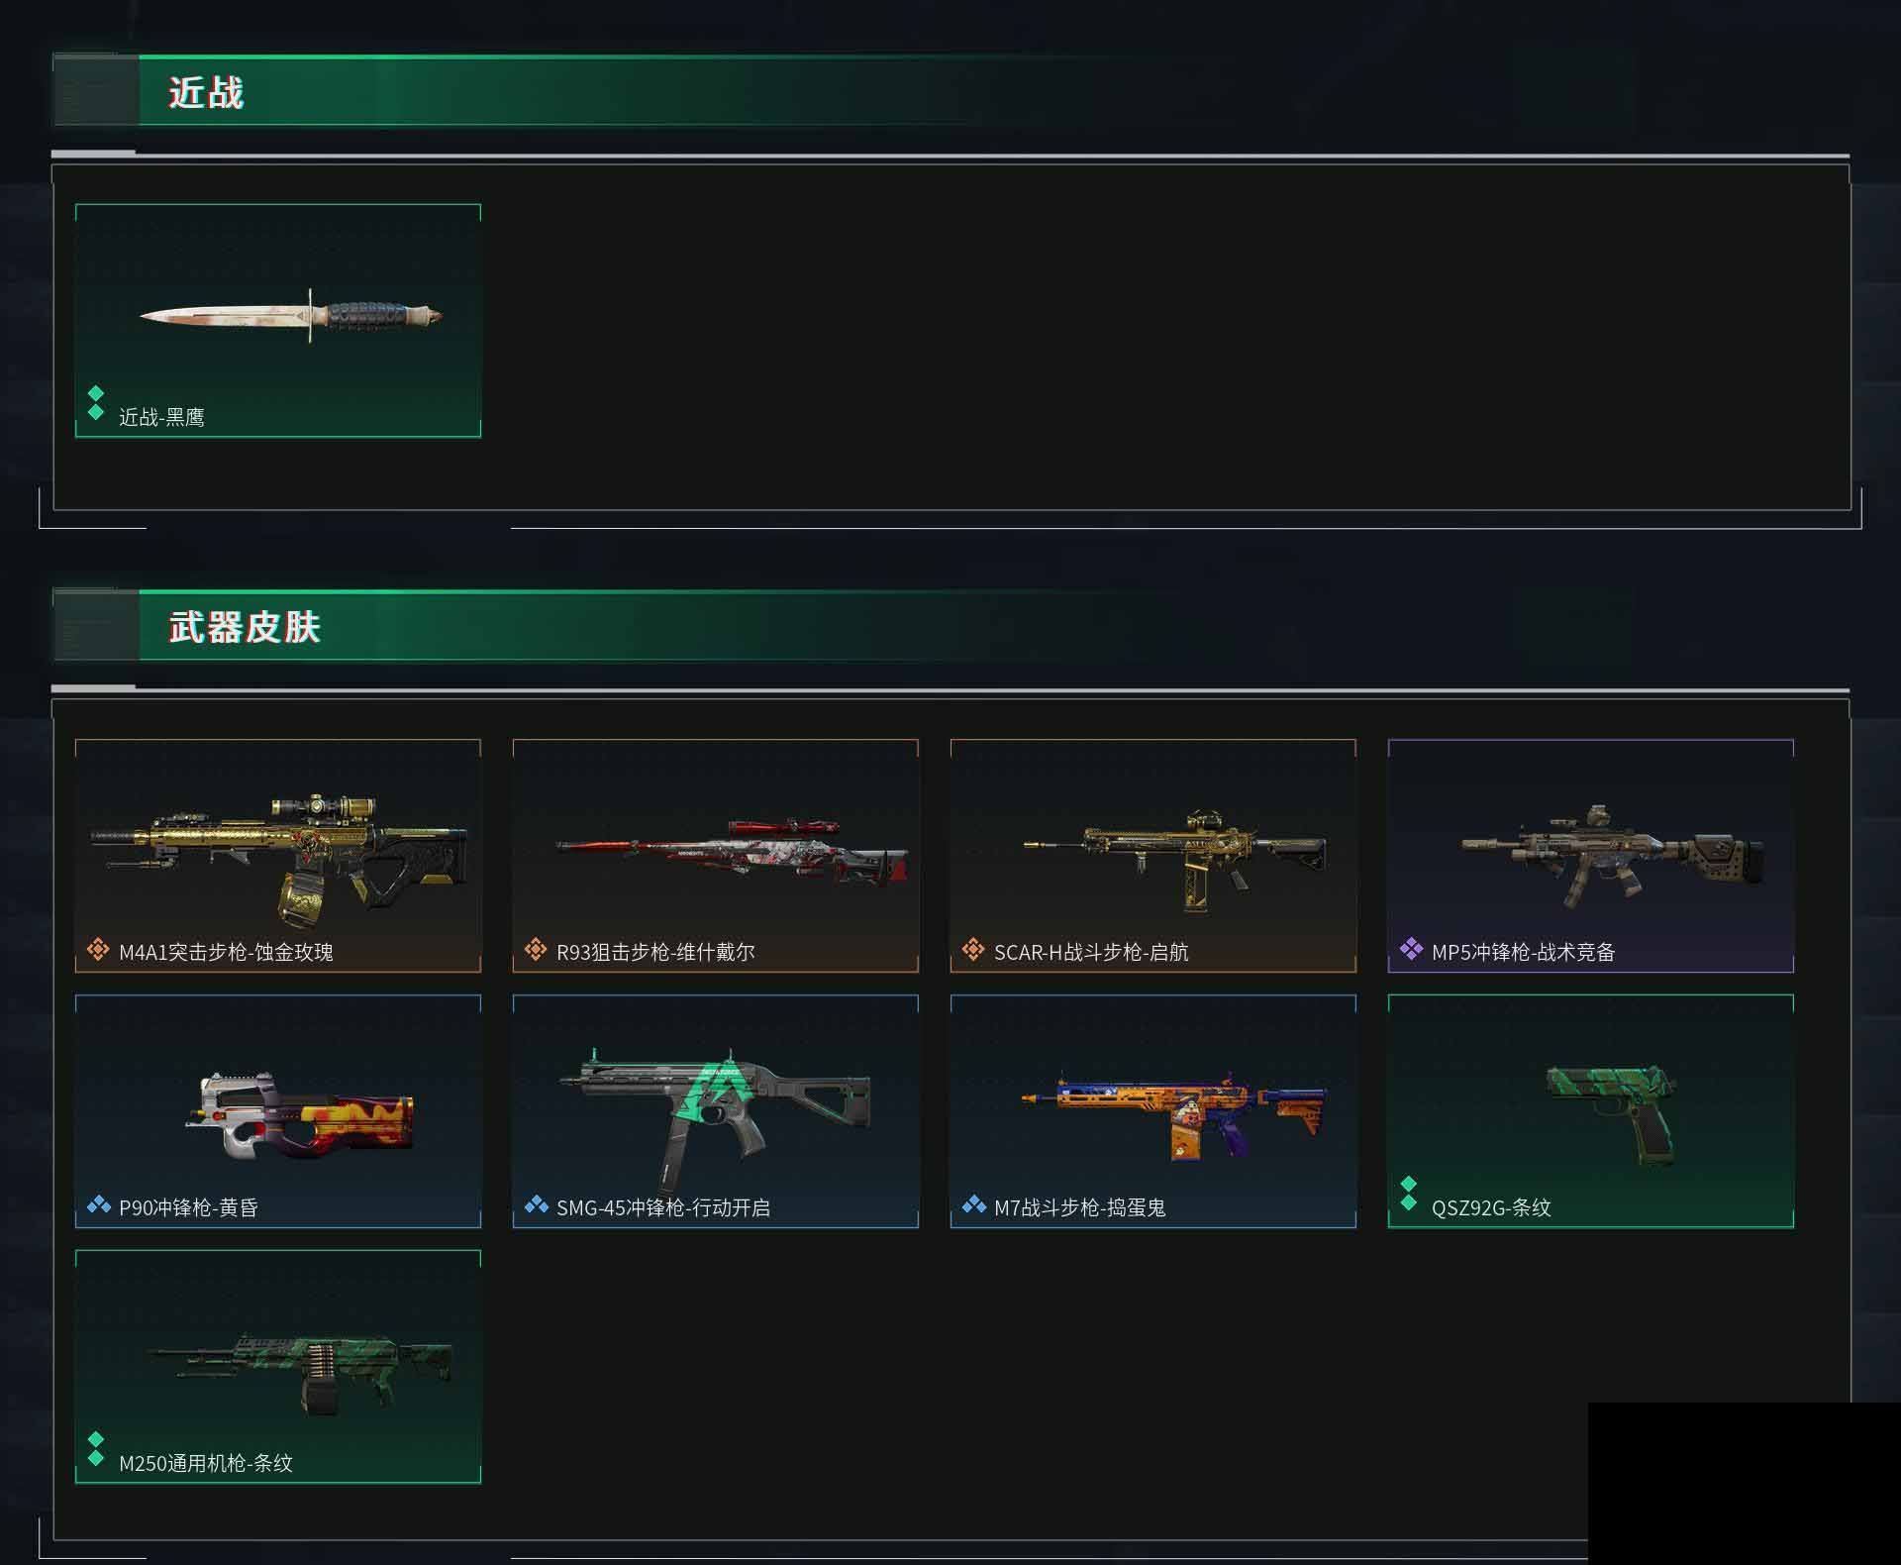Select R93狙击步枪-维什戴尔 sniper rifle image
The height and width of the screenshot is (1565, 1901).
click(x=733, y=850)
